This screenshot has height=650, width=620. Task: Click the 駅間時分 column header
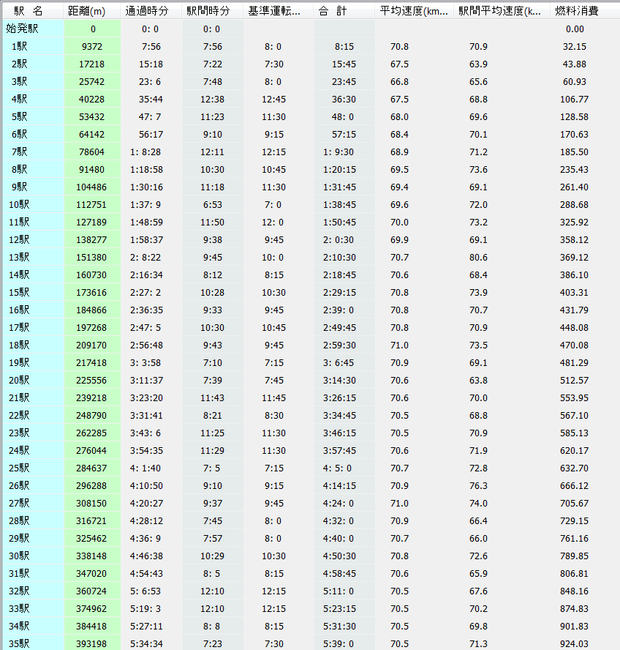pos(213,11)
